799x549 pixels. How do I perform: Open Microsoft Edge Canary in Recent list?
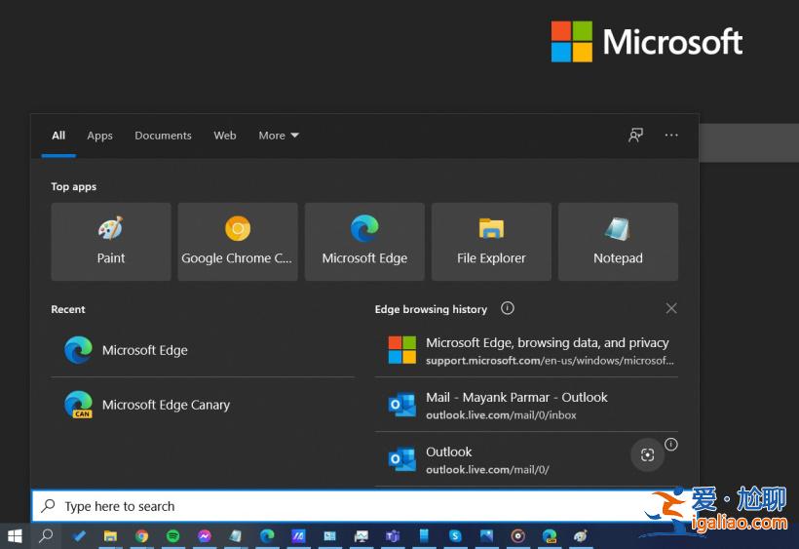coord(203,405)
